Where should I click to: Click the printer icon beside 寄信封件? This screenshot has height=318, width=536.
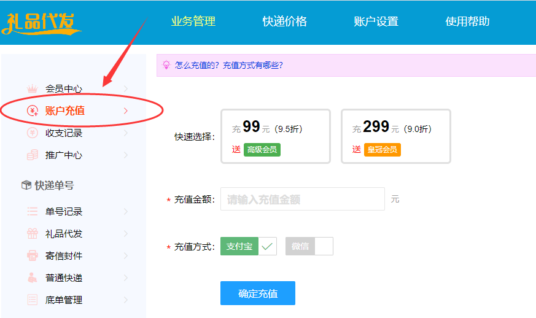[x=33, y=256]
